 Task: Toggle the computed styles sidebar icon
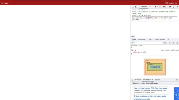tap(177, 43)
